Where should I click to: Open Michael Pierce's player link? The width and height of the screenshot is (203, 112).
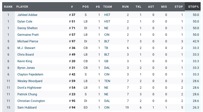pos(28,41)
